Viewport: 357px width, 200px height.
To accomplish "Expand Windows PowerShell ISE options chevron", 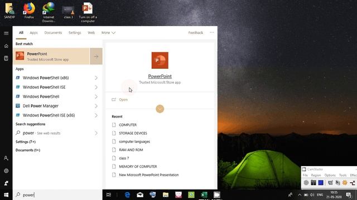I will tap(96, 87).
